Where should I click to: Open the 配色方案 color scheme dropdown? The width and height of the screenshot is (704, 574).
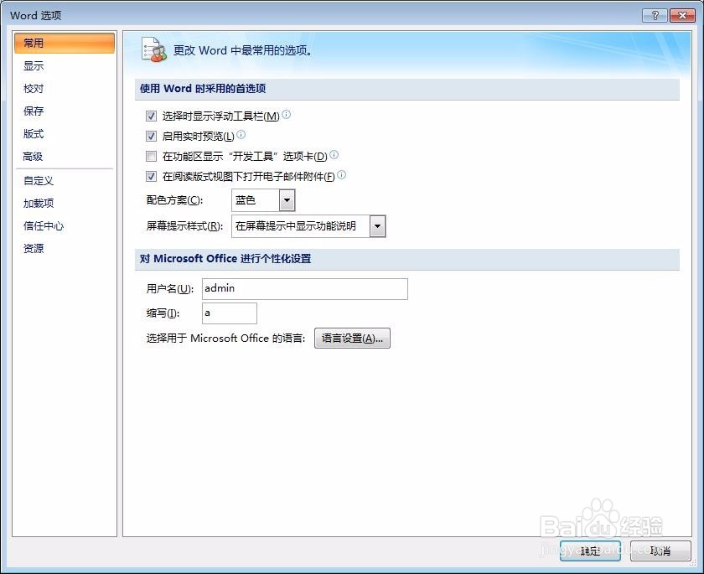pyautogui.click(x=285, y=200)
